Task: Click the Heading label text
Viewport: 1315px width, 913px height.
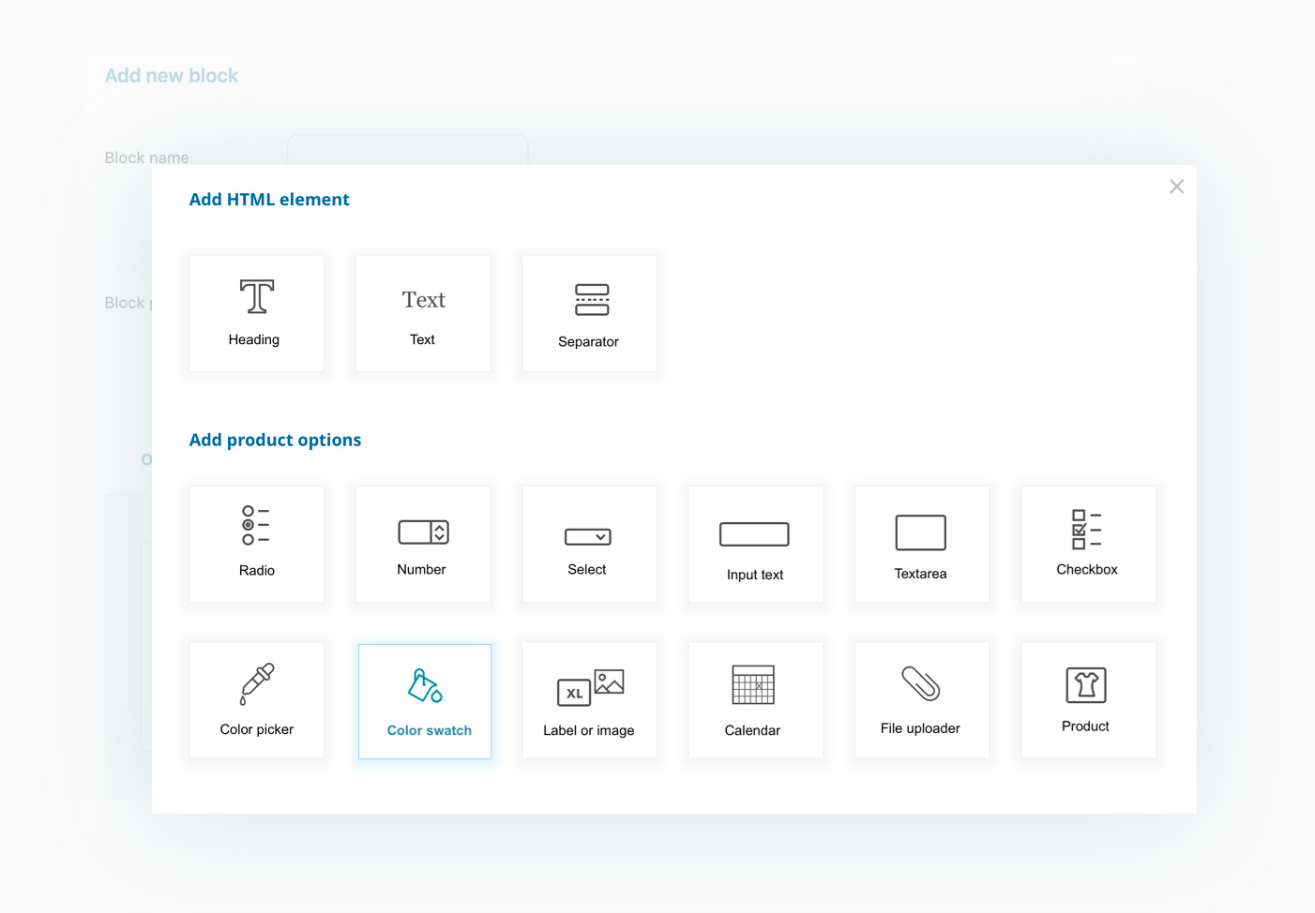Action: coord(254,339)
